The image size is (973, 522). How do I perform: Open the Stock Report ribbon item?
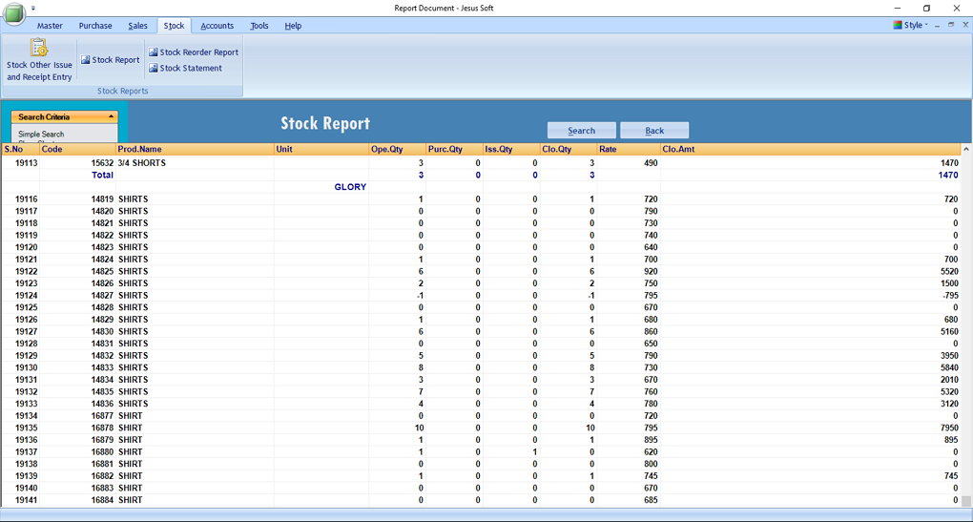click(x=111, y=60)
